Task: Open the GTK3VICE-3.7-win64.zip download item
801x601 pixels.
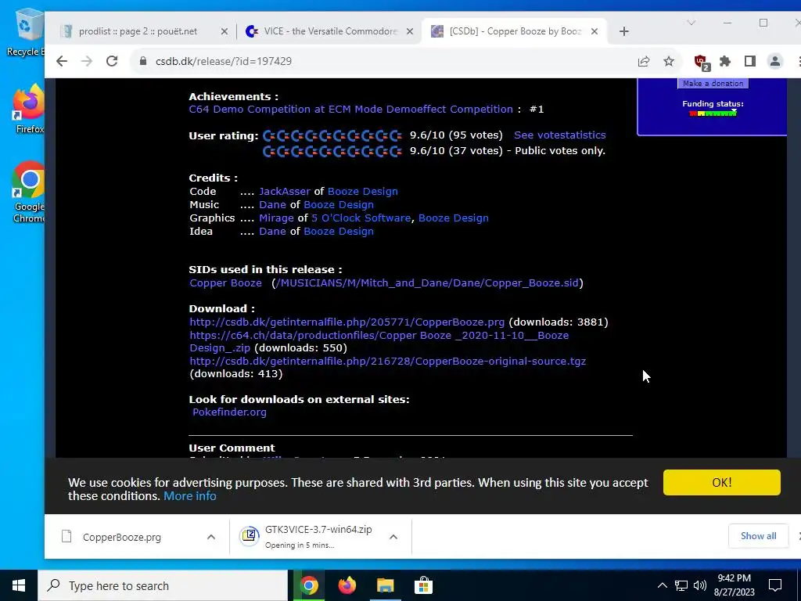Action: click(x=311, y=537)
